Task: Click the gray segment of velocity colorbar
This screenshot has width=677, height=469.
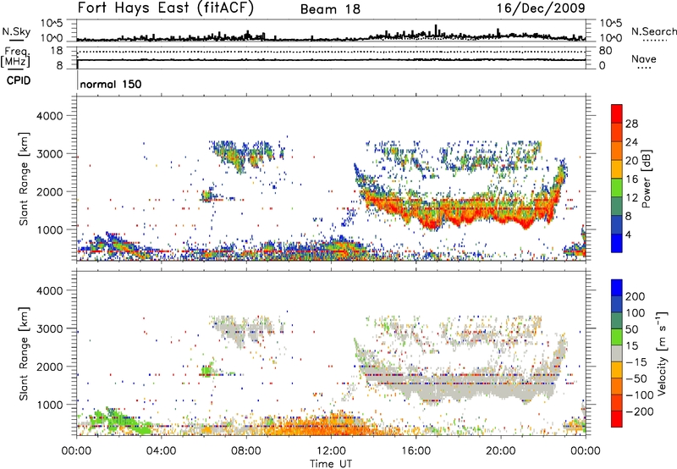Action: coord(617,353)
